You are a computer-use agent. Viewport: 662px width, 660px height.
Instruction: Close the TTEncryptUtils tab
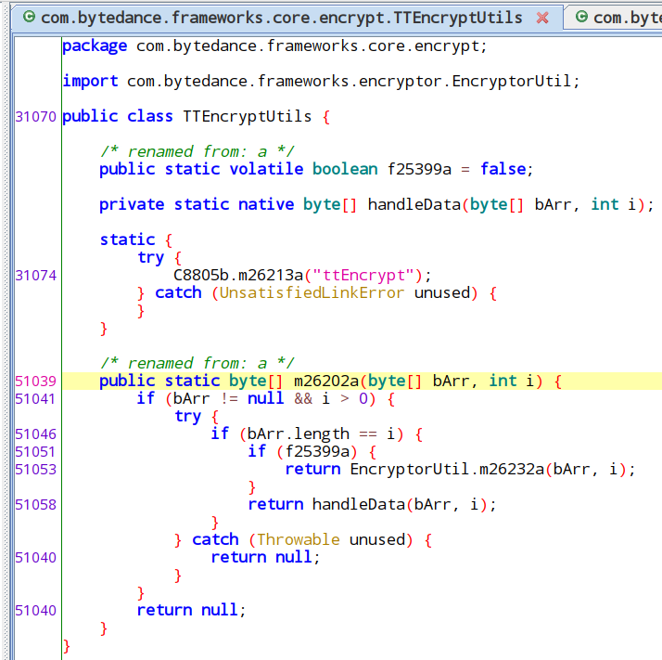542,18
